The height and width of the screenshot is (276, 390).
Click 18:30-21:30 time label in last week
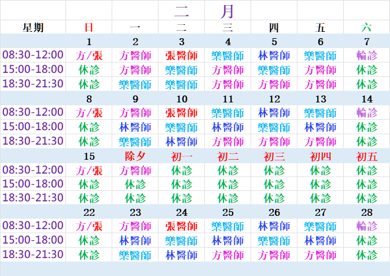[33, 254]
